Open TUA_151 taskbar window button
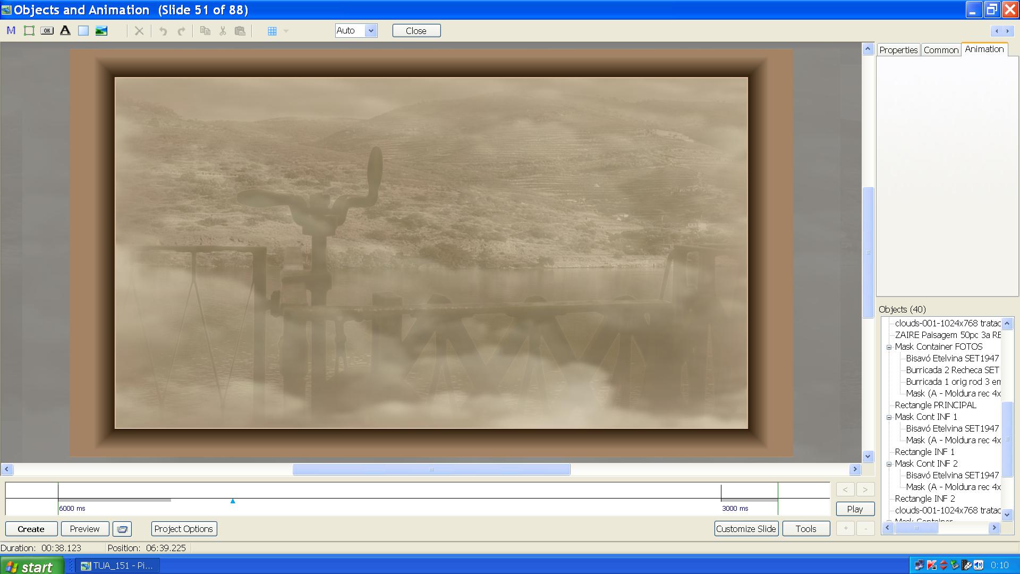This screenshot has height=574, width=1020. pos(117,565)
